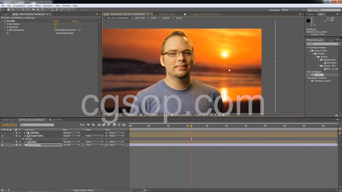
Task: Click the timeline current-time indicator
Action: point(191,126)
